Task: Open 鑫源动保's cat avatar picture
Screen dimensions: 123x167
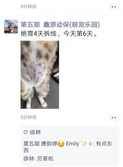Action: tap(11, 26)
